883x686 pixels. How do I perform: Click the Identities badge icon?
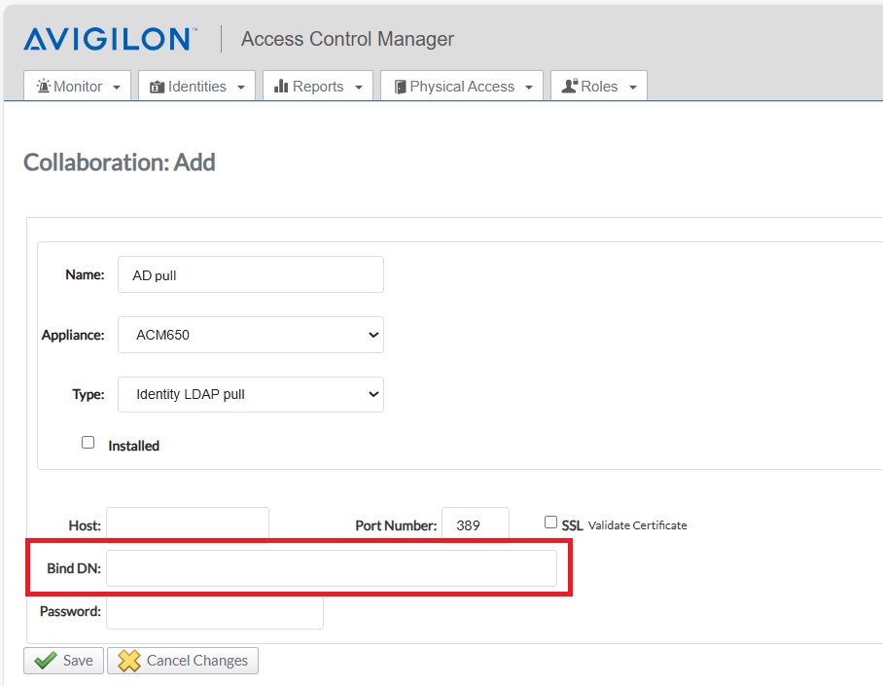[158, 86]
